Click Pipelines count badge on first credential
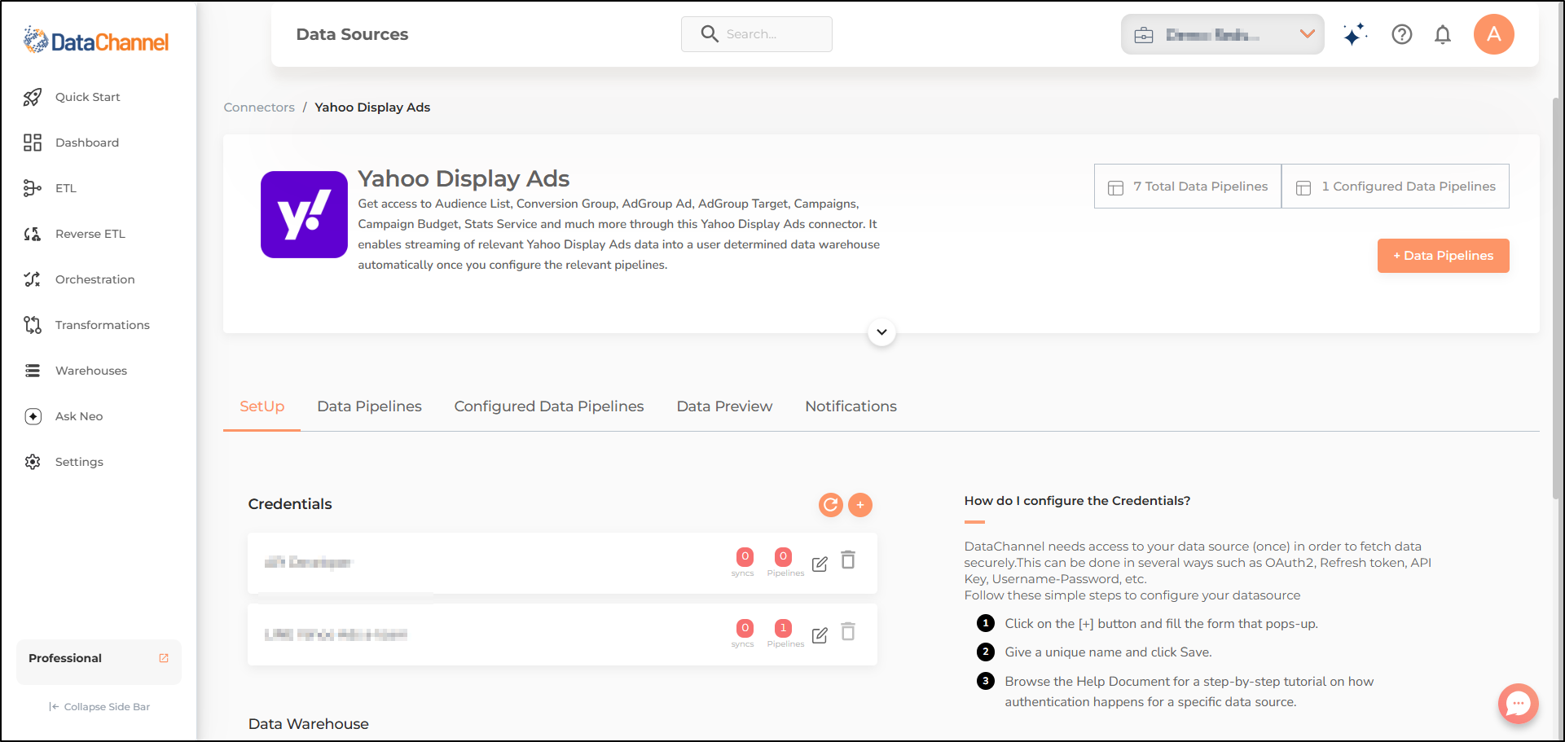 point(783,557)
